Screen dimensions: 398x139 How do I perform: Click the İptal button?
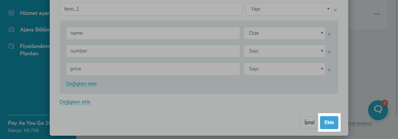309,122
